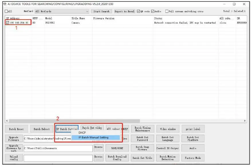Click Control IO Output button

[x=168, y=148]
